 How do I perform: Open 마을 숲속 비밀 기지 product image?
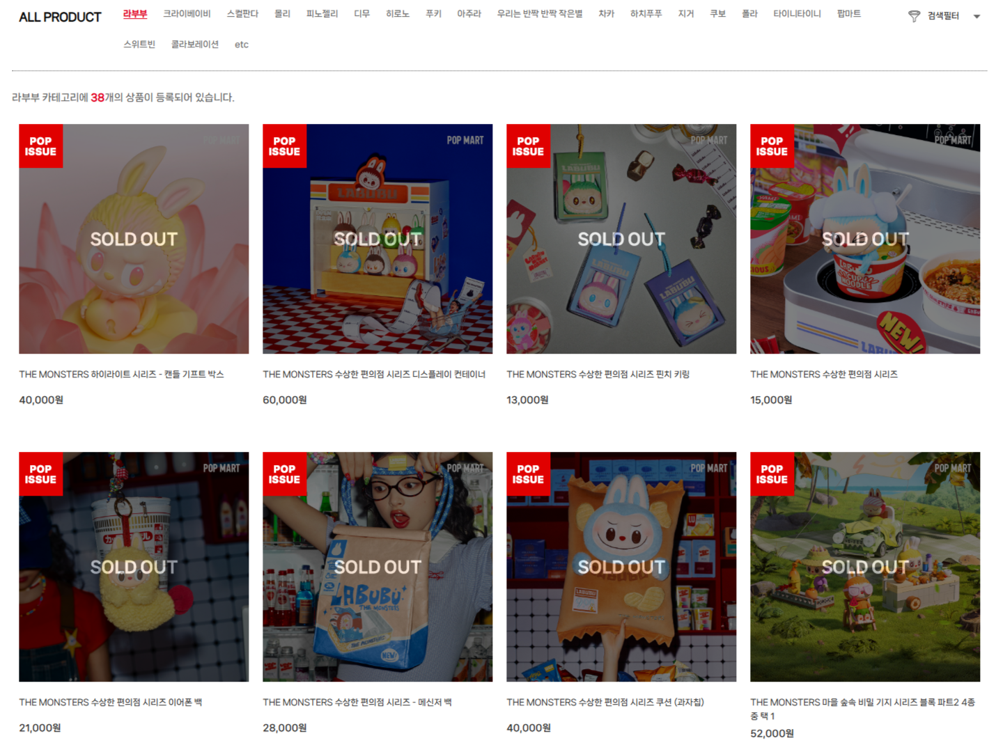(865, 567)
